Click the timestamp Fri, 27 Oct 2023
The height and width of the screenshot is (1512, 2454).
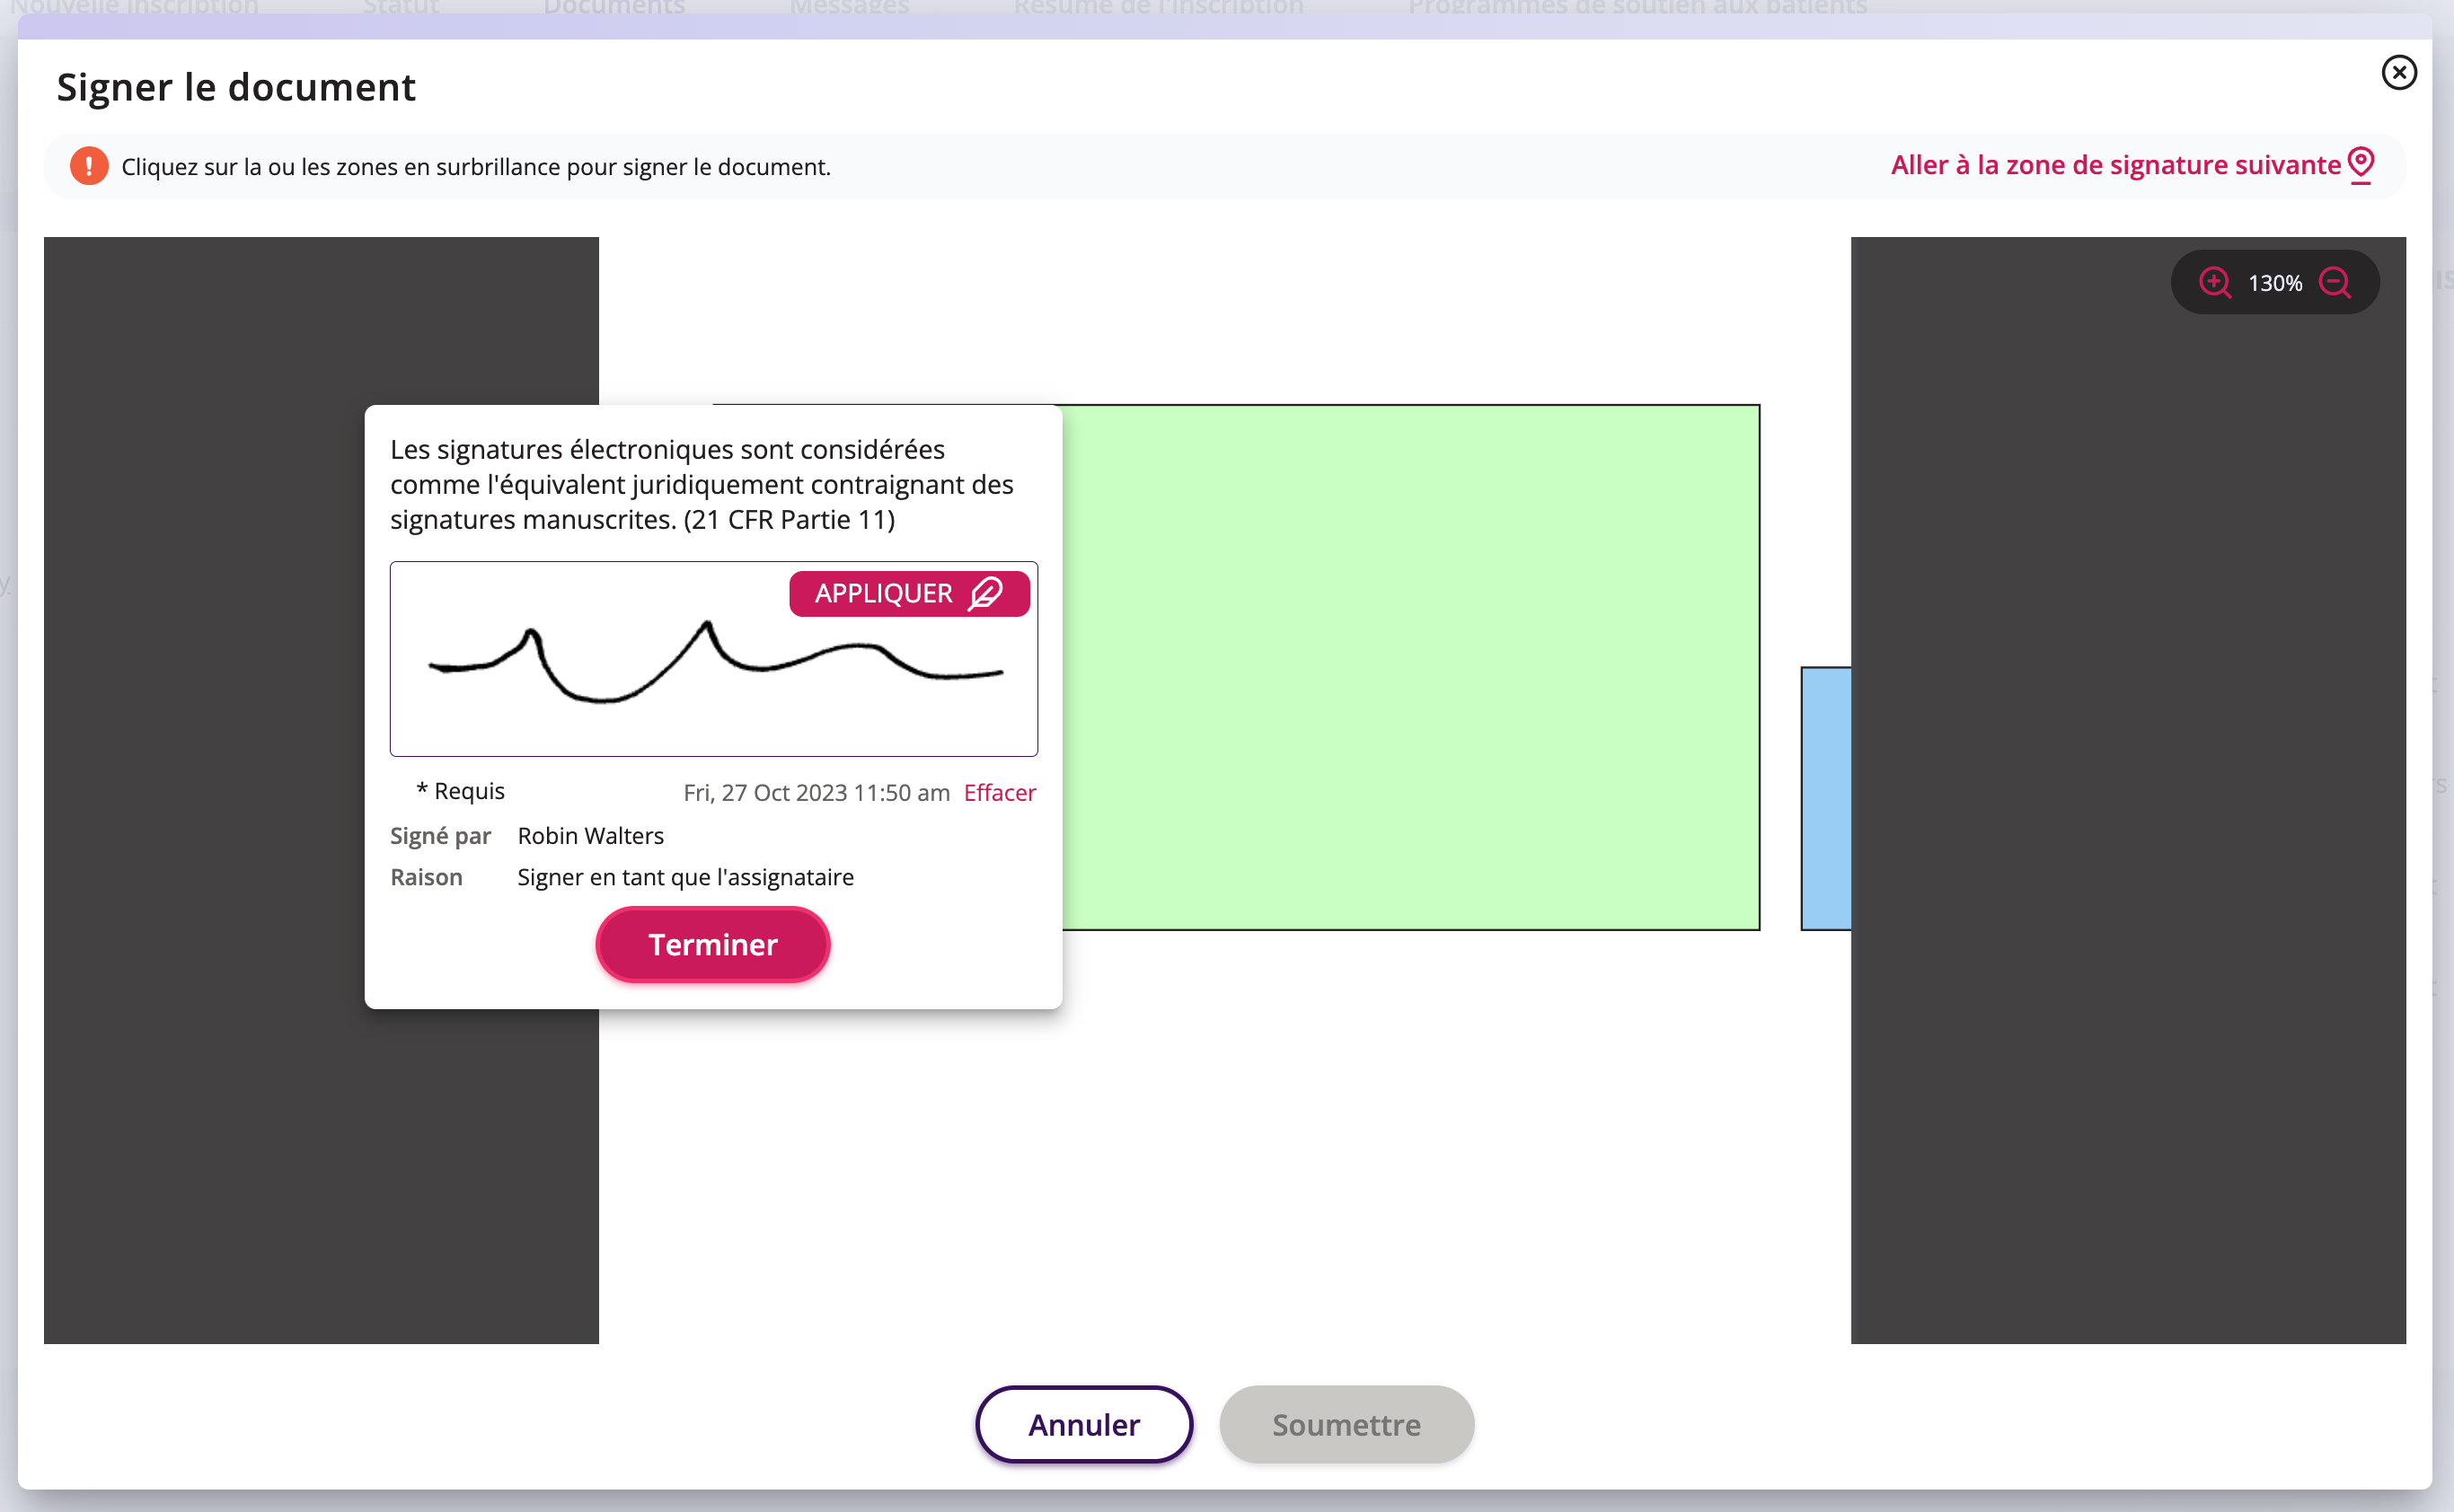coord(817,792)
